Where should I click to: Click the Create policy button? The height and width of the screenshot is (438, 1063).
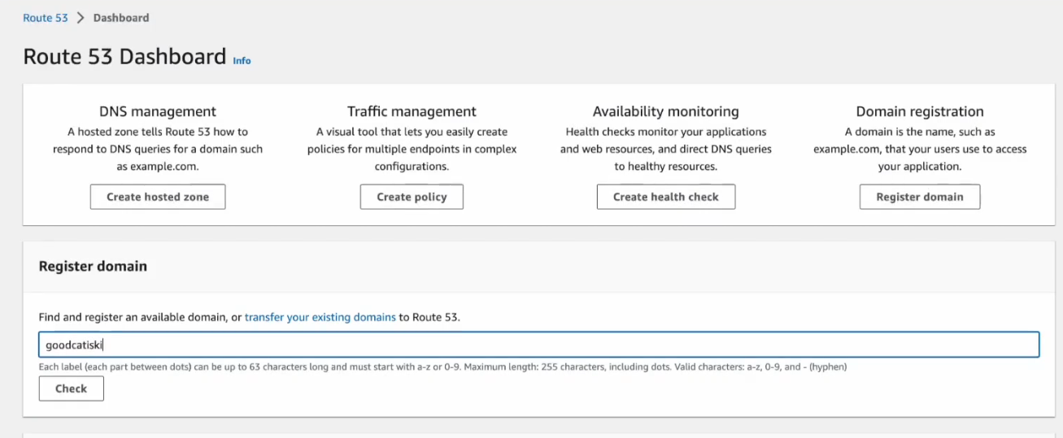412,197
